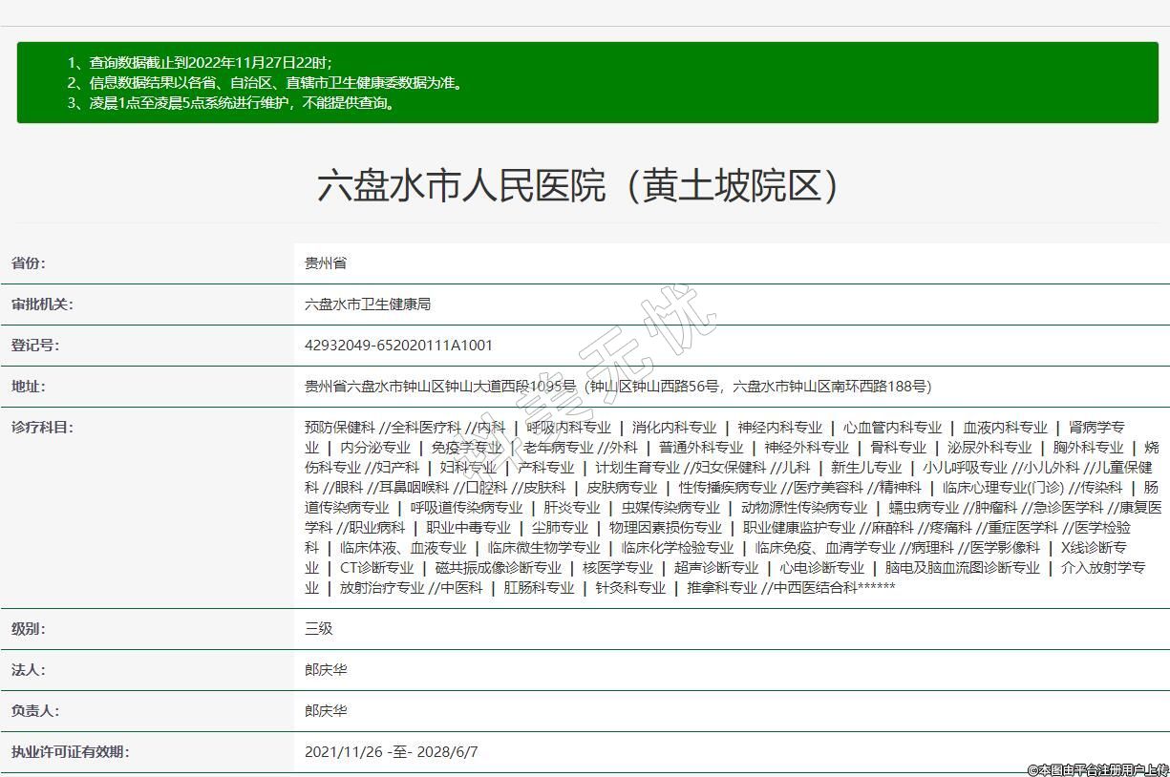Click the 审批机关 row label

pos(42,304)
